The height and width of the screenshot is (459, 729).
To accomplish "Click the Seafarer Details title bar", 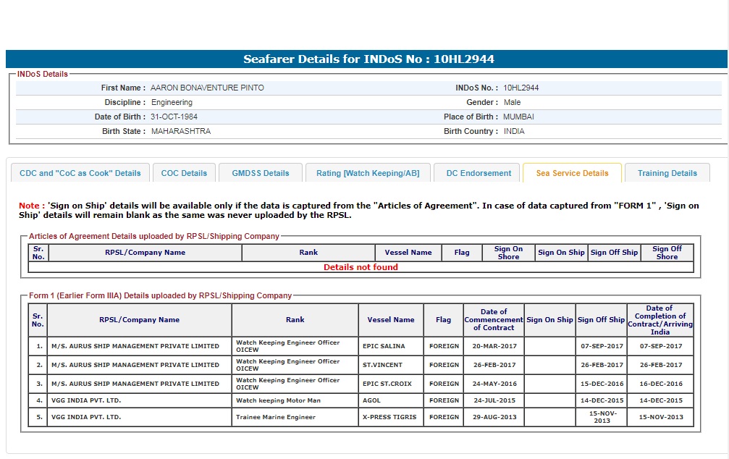I will [x=368, y=59].
